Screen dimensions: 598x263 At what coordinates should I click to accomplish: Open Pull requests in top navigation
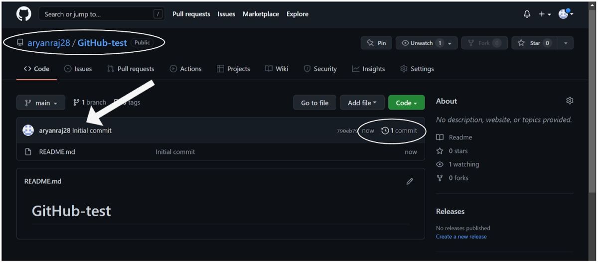pyautogui.click(x=191, y=14)
